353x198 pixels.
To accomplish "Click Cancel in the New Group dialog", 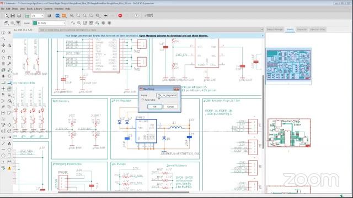I will [x=170, y=107].
